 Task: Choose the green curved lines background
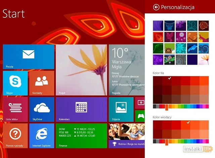[158, 49]
